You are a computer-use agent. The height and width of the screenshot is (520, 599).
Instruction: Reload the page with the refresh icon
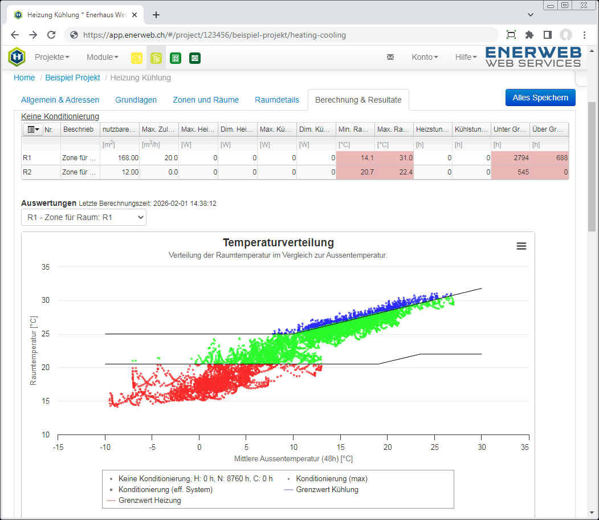51,35
